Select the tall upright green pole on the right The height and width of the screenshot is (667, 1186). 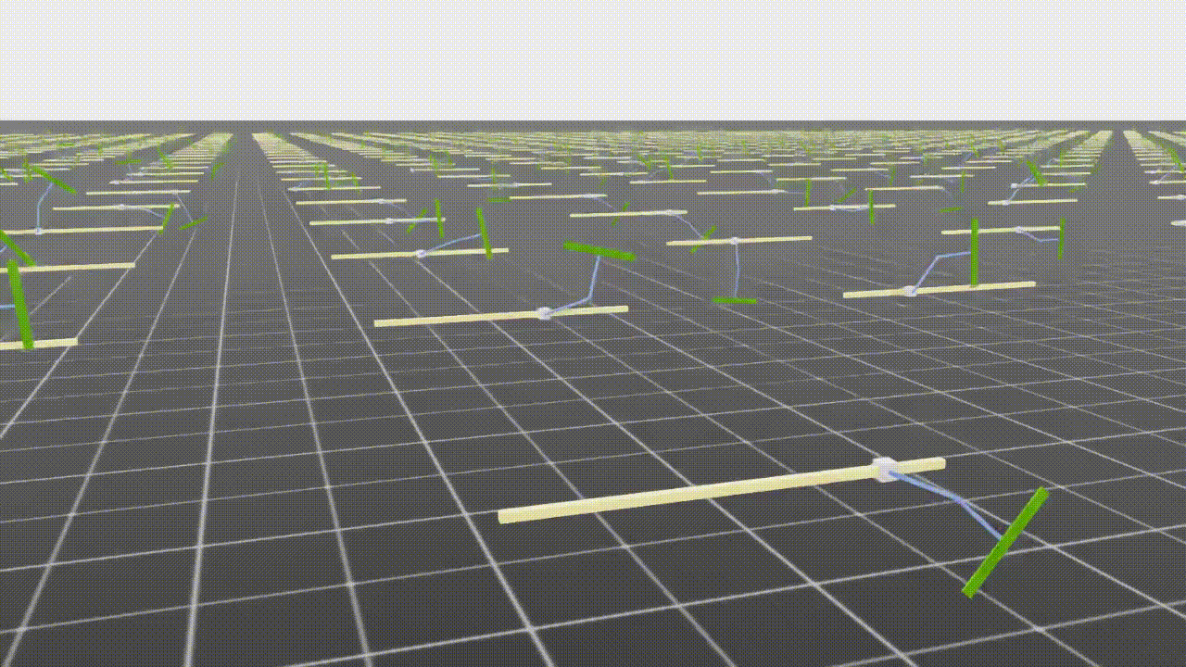[974, 252]
